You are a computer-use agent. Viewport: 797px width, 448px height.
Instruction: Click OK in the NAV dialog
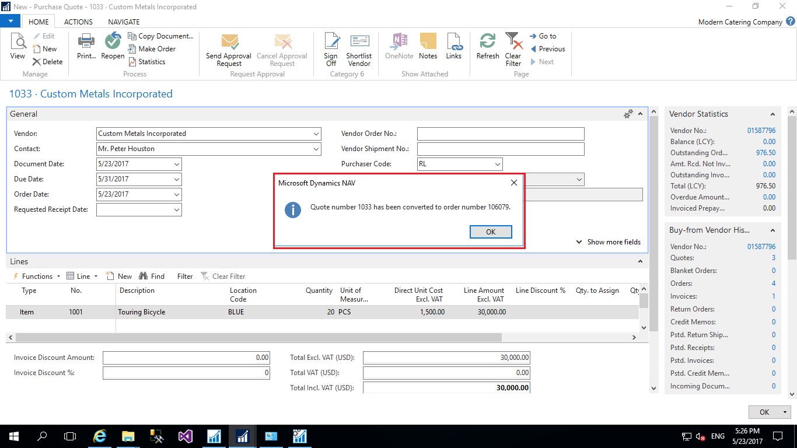tap(491, 232)
